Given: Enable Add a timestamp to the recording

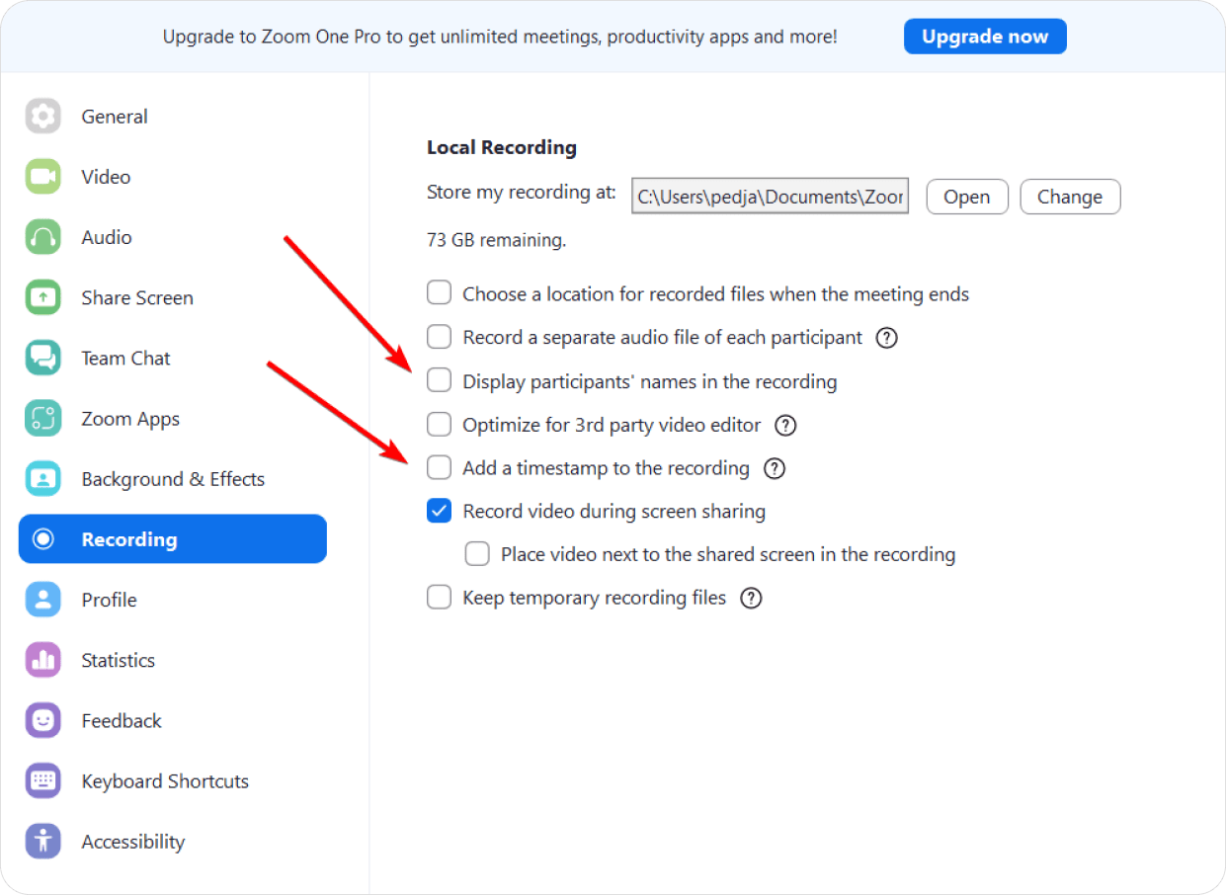Looking at the screenshot, I should (x=439, y=467).
